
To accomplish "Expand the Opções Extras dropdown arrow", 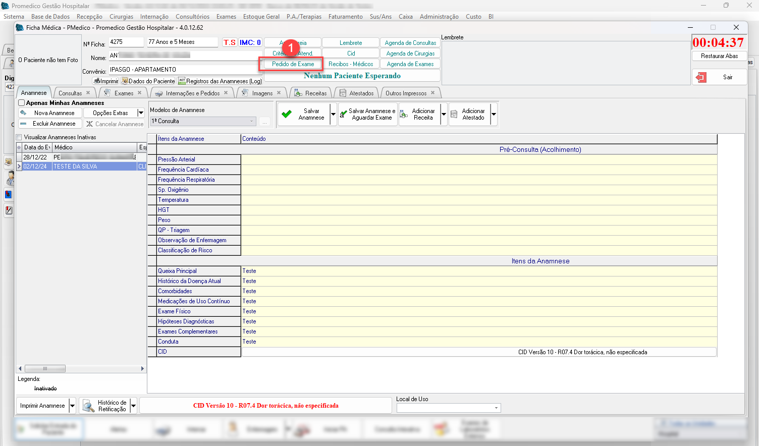I will (141, 113).
